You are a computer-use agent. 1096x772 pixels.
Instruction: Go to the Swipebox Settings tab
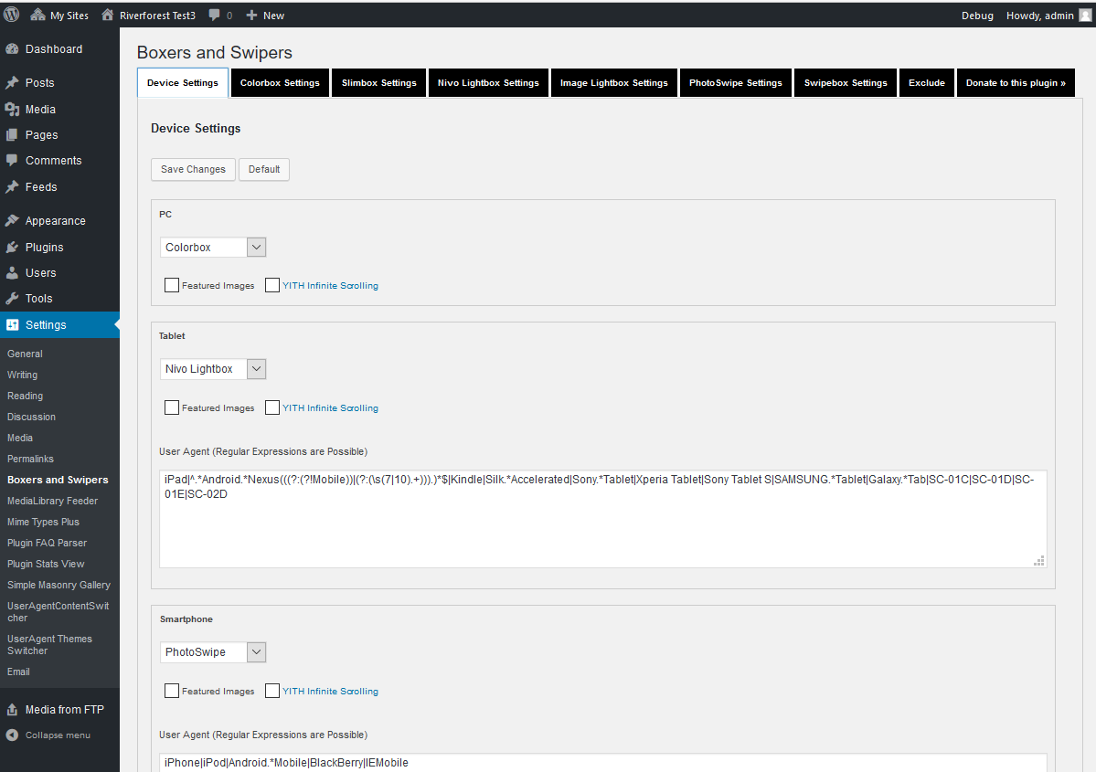pyautogui.click(x=845, y=82)
